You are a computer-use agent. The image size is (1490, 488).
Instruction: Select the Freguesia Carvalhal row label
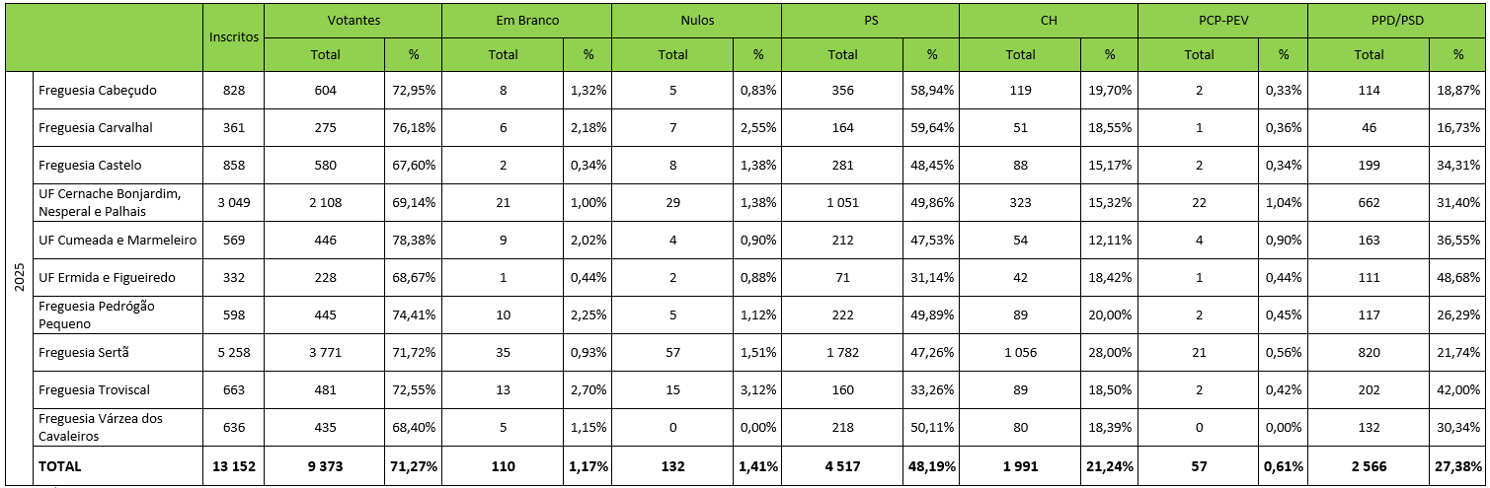tap(96, 127)
